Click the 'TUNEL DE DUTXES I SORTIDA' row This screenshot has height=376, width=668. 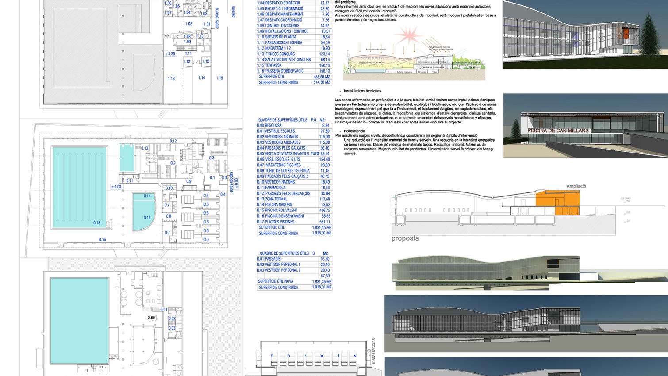click(294, 171)
